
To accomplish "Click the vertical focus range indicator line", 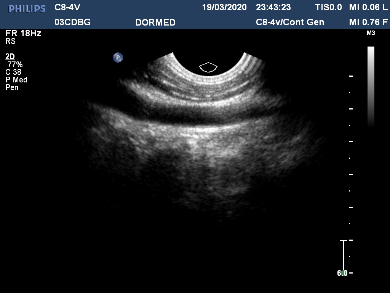I will (344, 255).
